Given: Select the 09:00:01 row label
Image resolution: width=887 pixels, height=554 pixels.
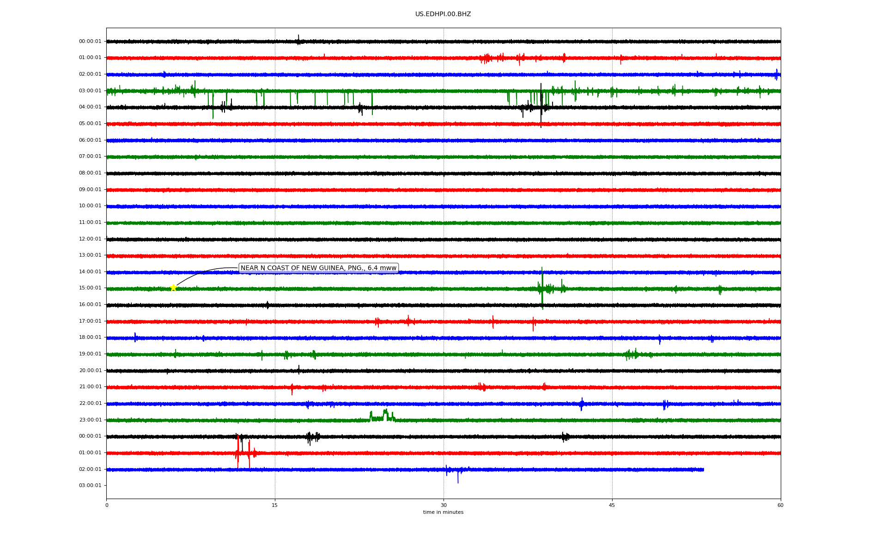Looking at the screenshot, I should point(90,189).
